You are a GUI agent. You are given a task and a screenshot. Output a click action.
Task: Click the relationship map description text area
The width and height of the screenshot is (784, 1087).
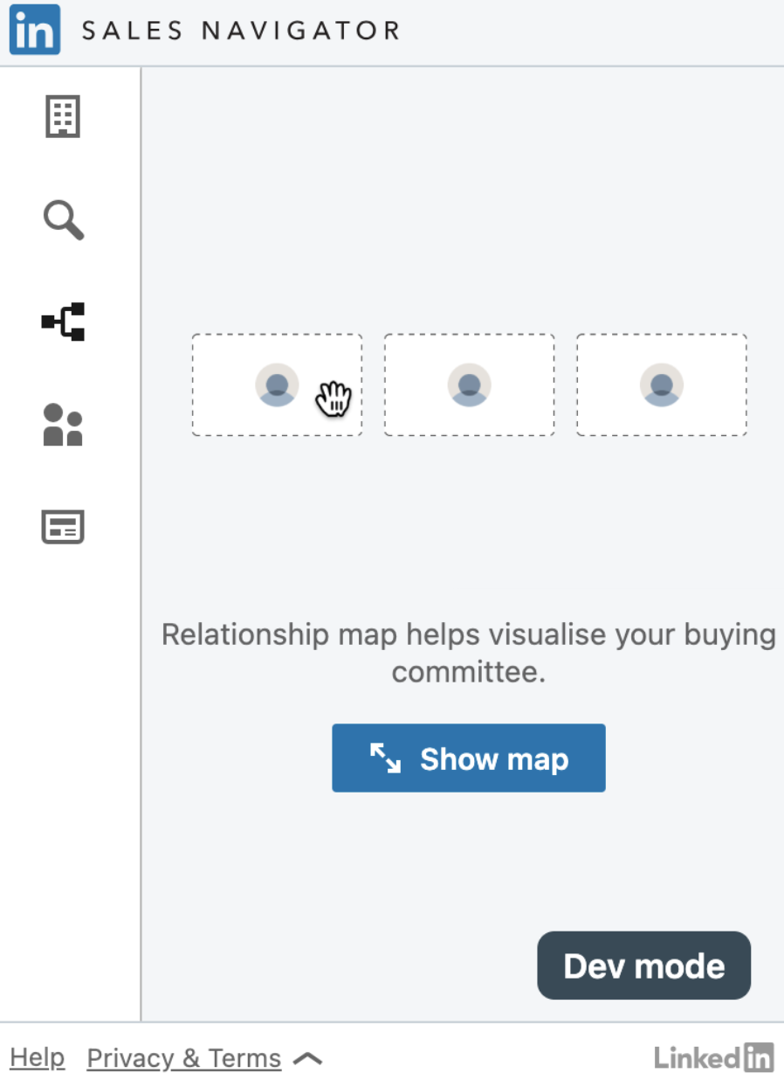click(x=469, y=654)
